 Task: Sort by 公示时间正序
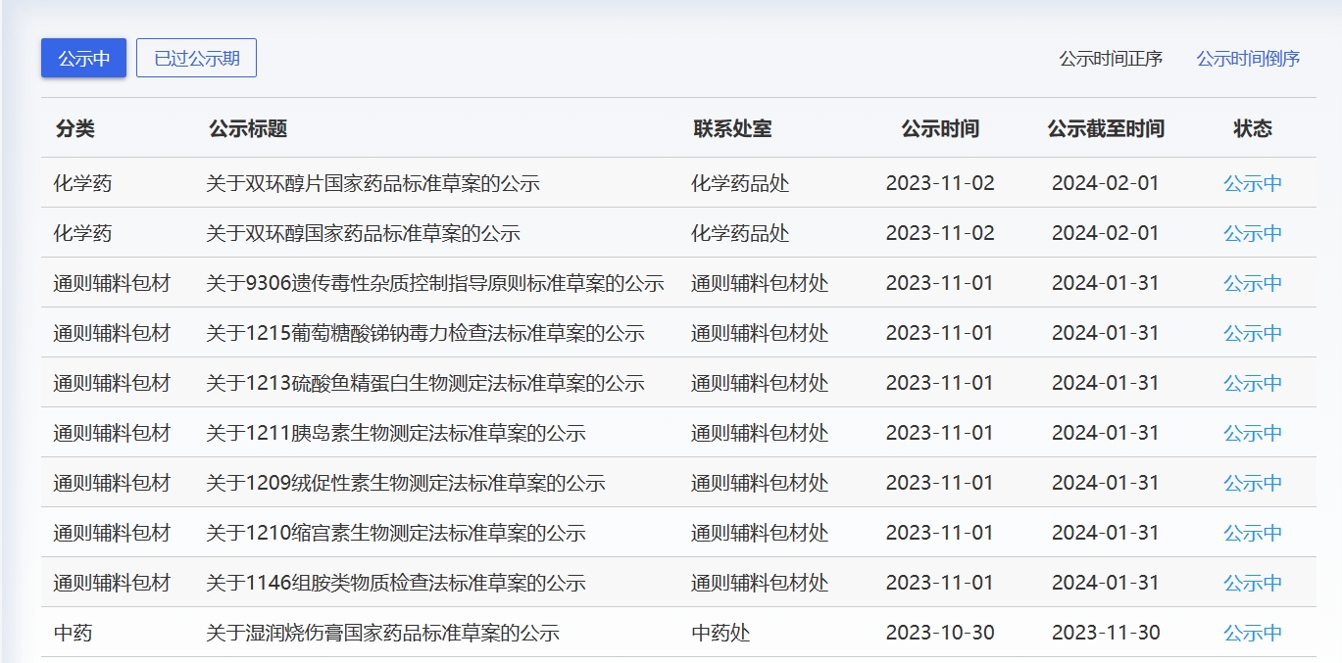[1110, 59]
